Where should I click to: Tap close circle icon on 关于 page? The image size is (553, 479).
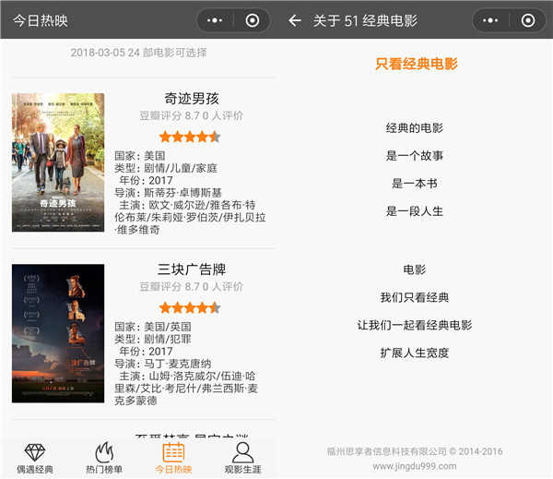(x=528, y=20)
